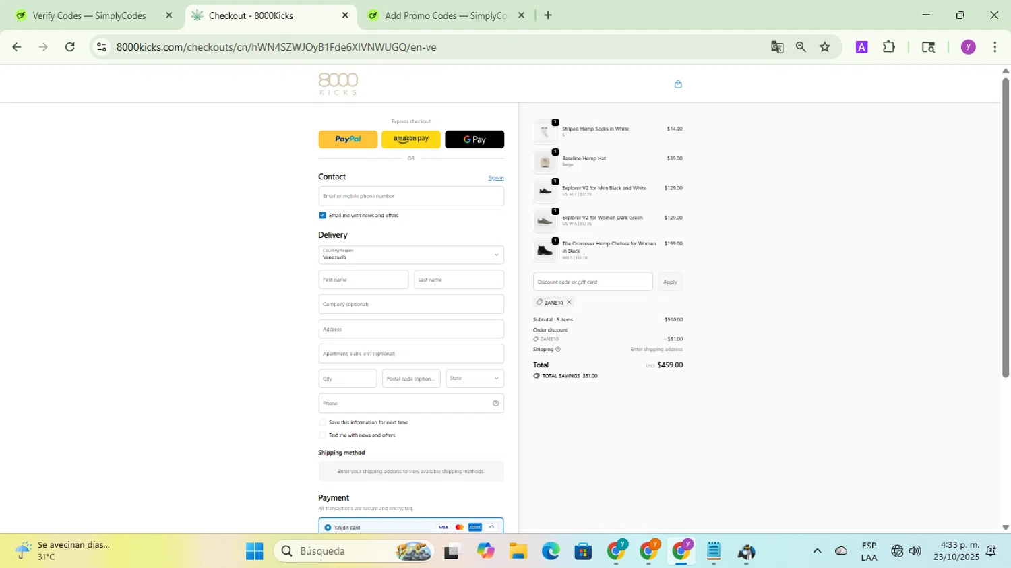Open the Chrome side panel search icon
Screen dimensions: 1011x568
click(x=928, y=47)
